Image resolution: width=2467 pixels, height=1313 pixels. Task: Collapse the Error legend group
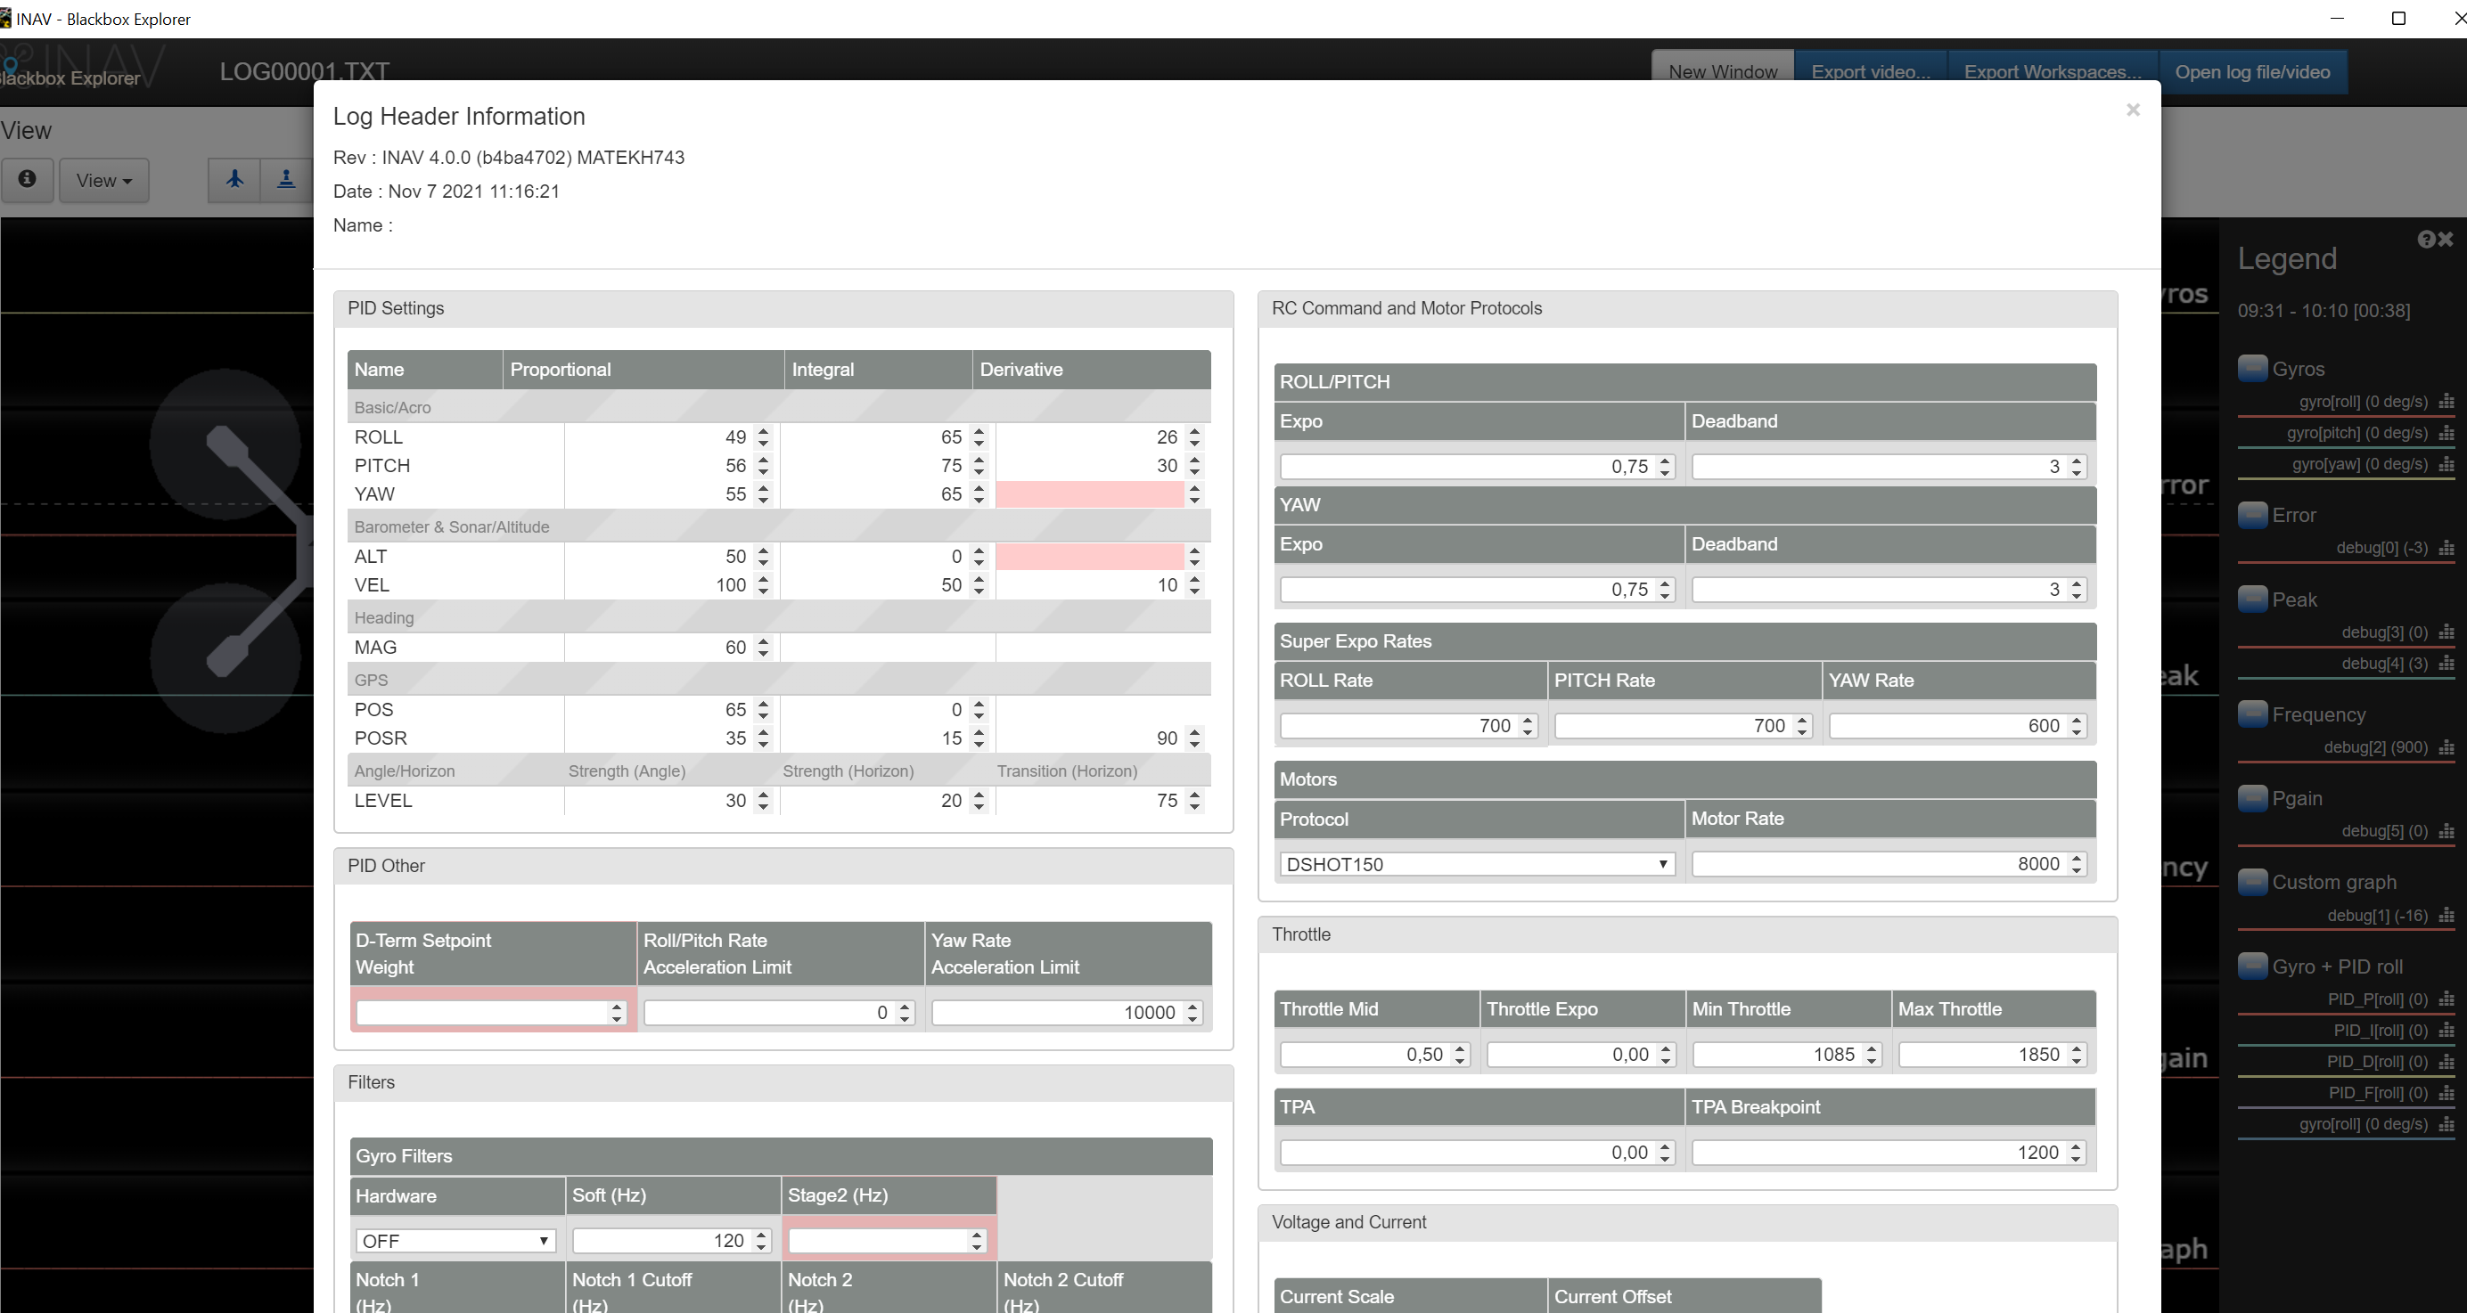click(2251, 515)
